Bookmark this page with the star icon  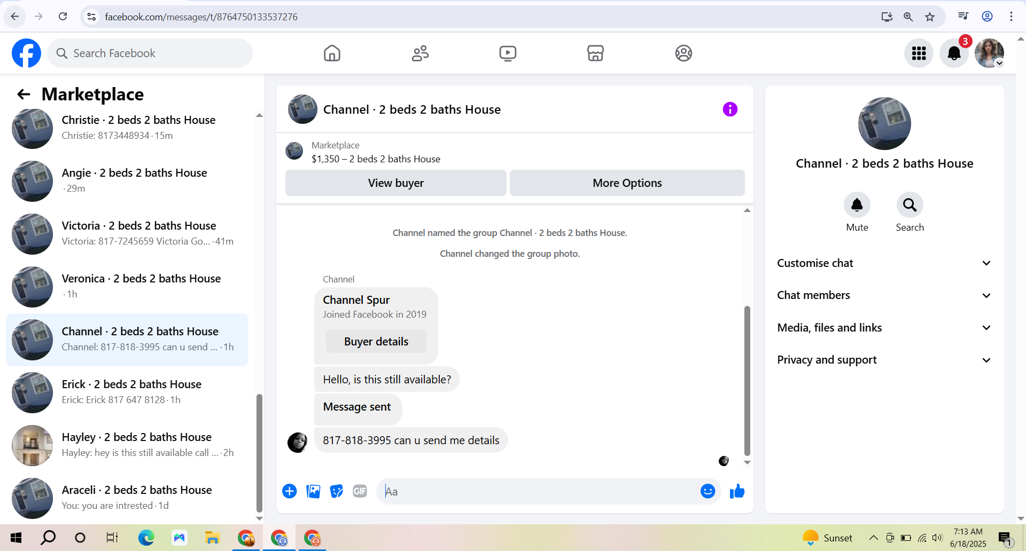click(930, 17)
